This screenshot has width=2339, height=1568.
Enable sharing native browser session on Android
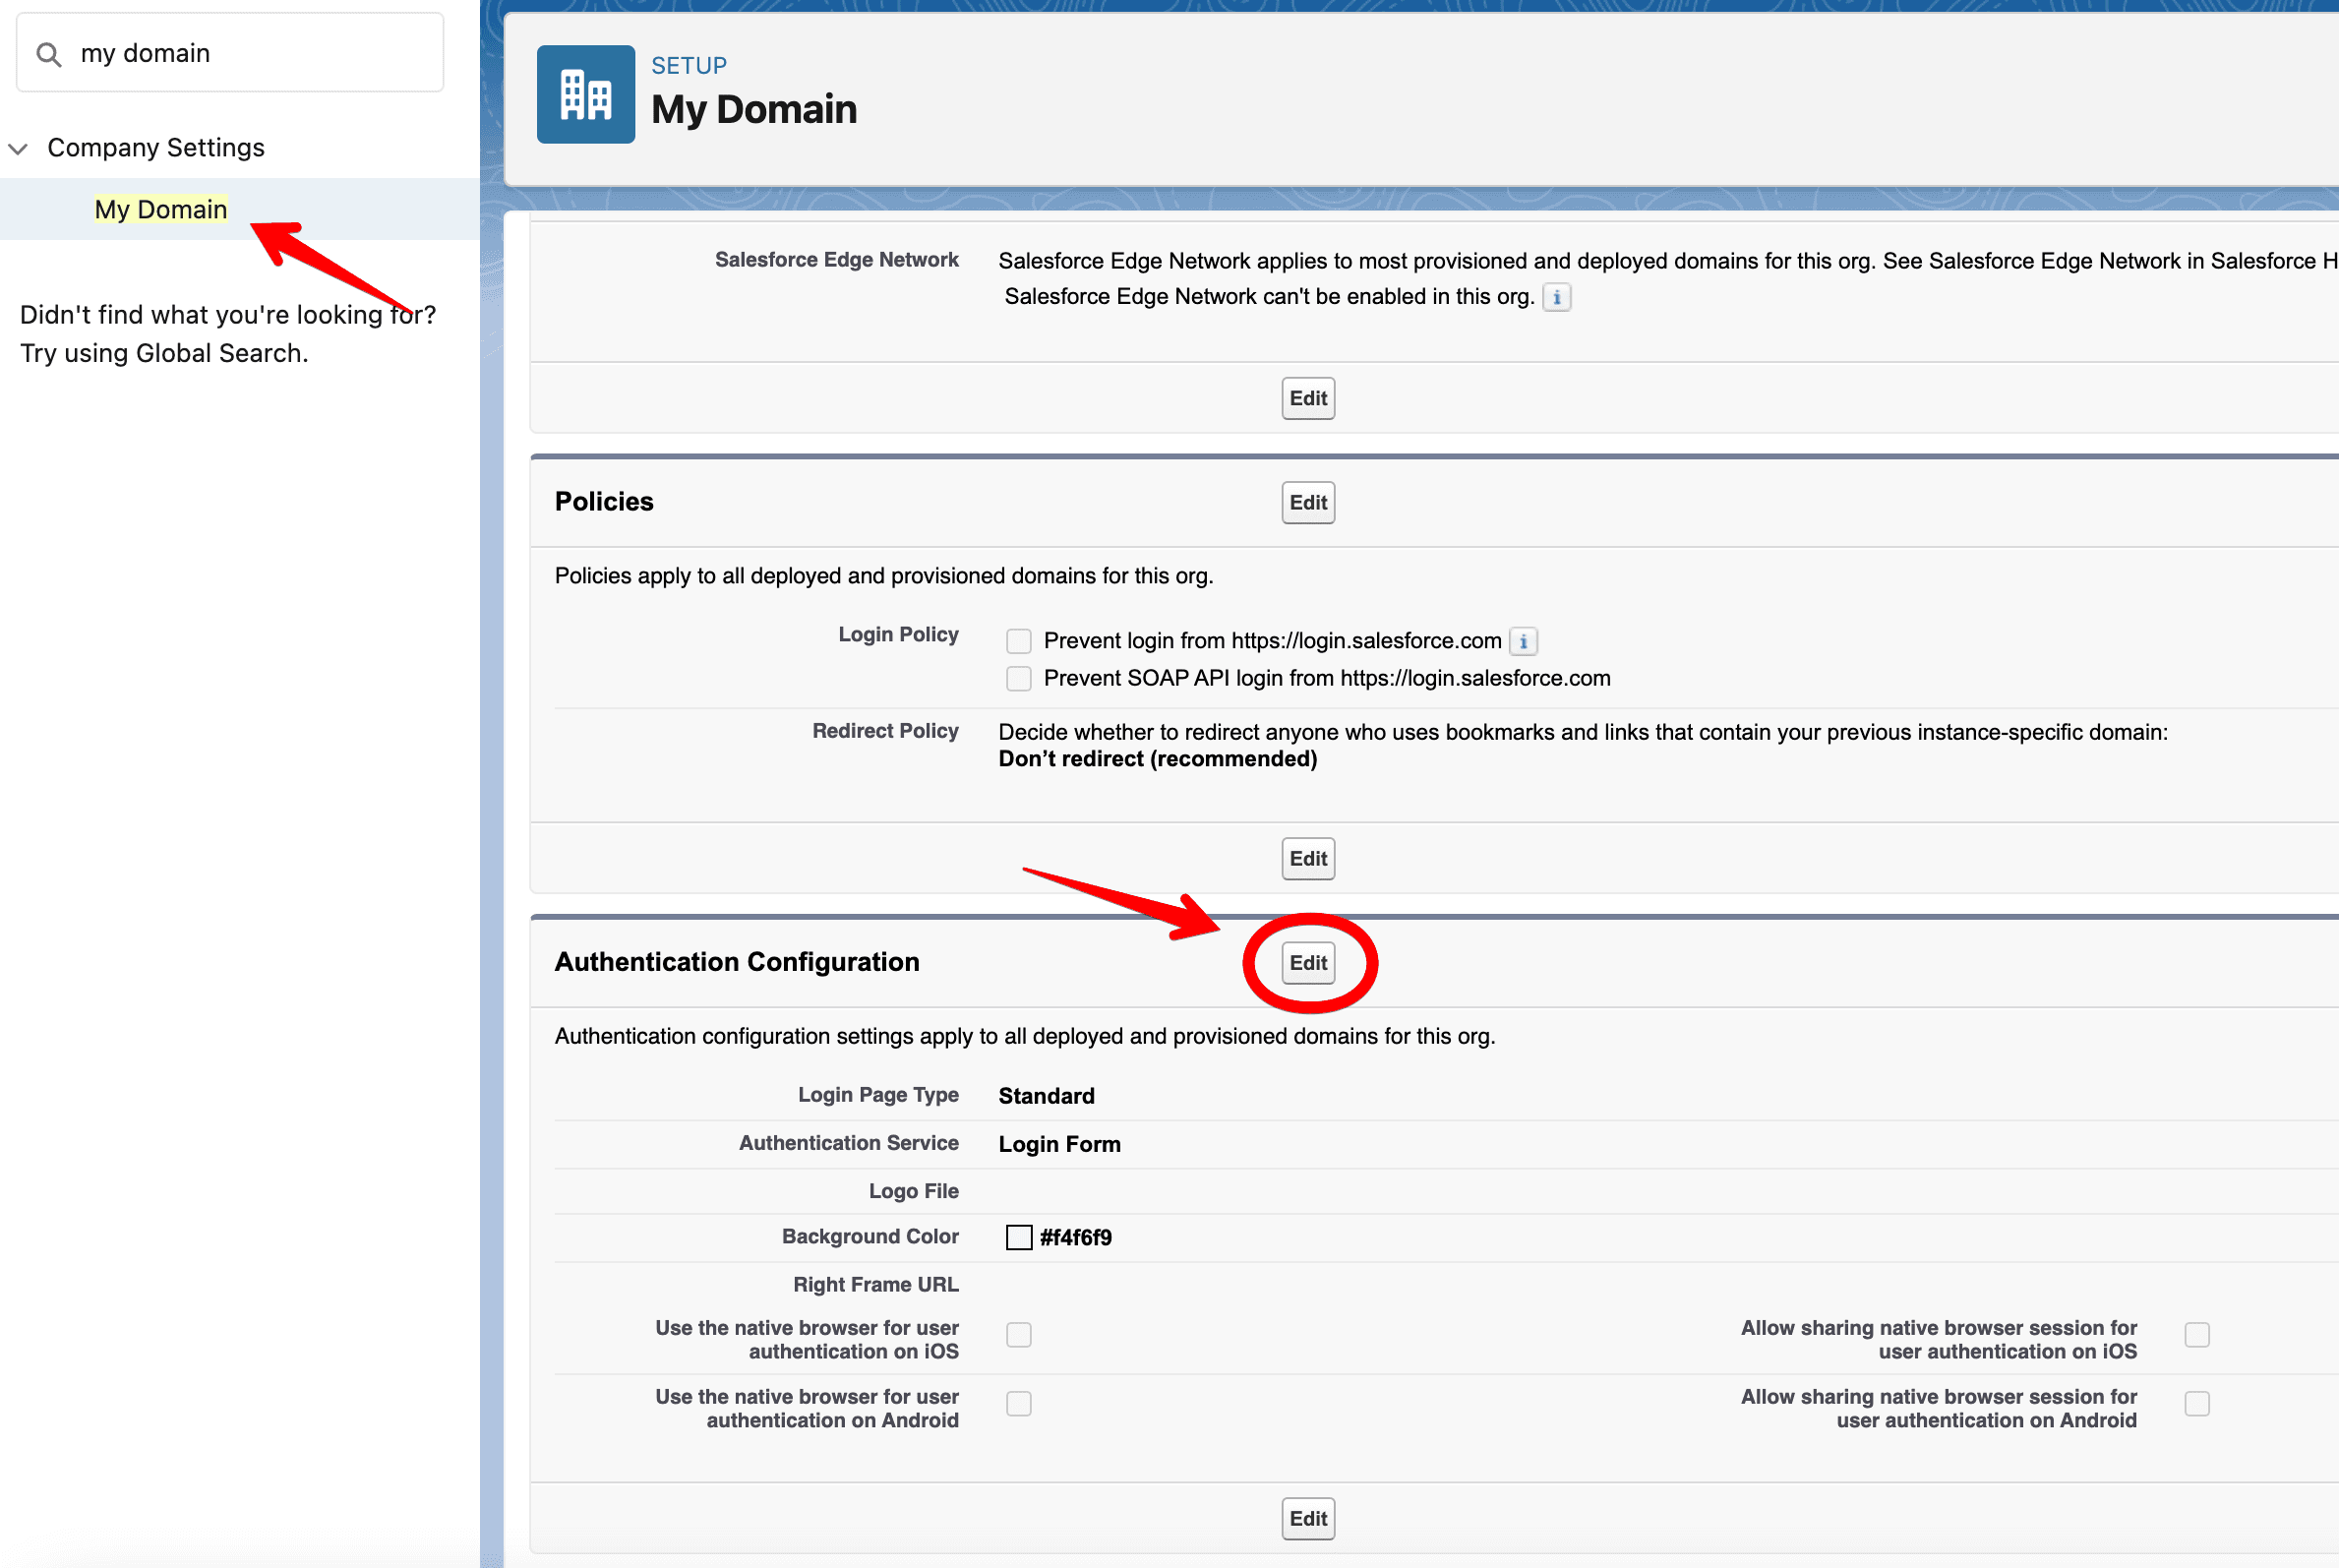coord(2196,1403)
